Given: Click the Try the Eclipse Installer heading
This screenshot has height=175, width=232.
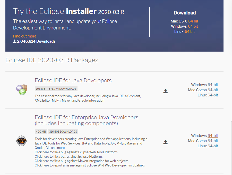Looking at the screenshot, I should 68,11.
